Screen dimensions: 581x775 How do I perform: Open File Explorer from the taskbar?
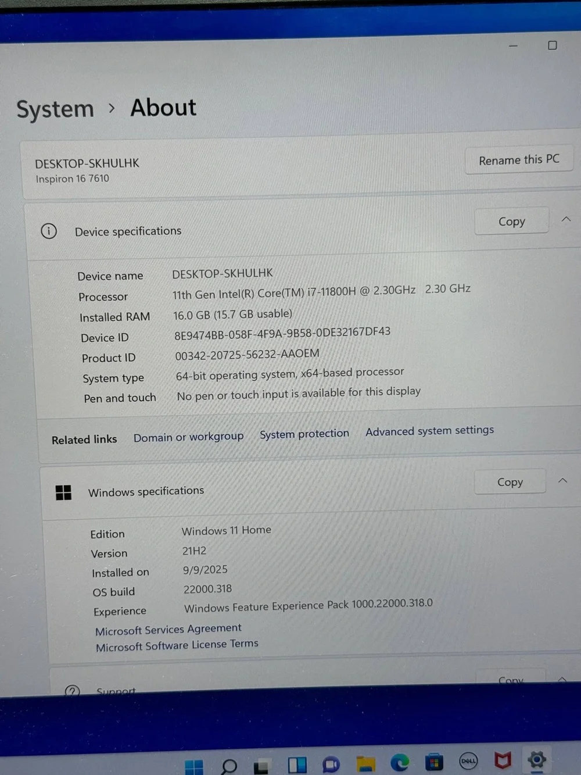click(x=365, y=763)
